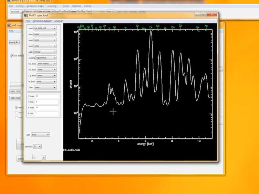Open the Ka_lines dropdown
Image resolution: width=259 pixels, height=194 pixels.
click(x=46, y=64)
